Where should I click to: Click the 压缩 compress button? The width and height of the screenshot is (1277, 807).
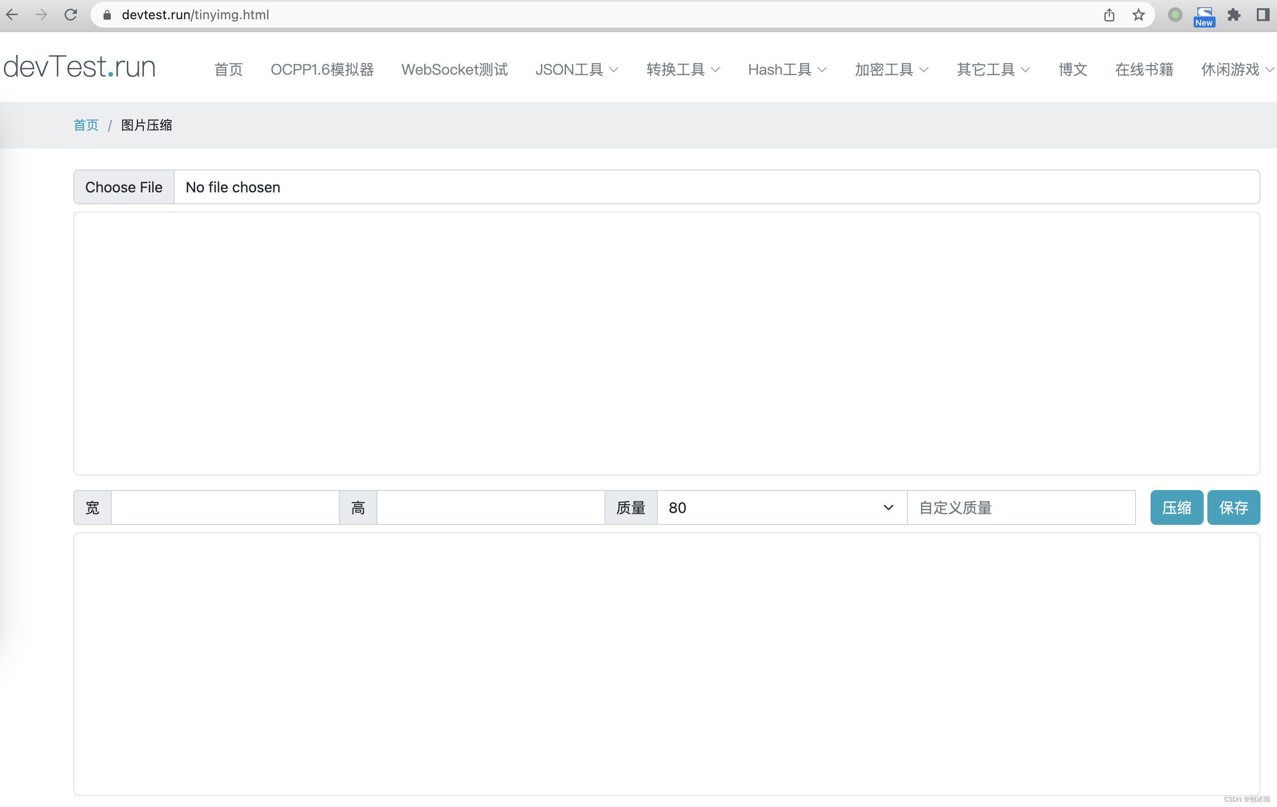tap(1176, 507)
